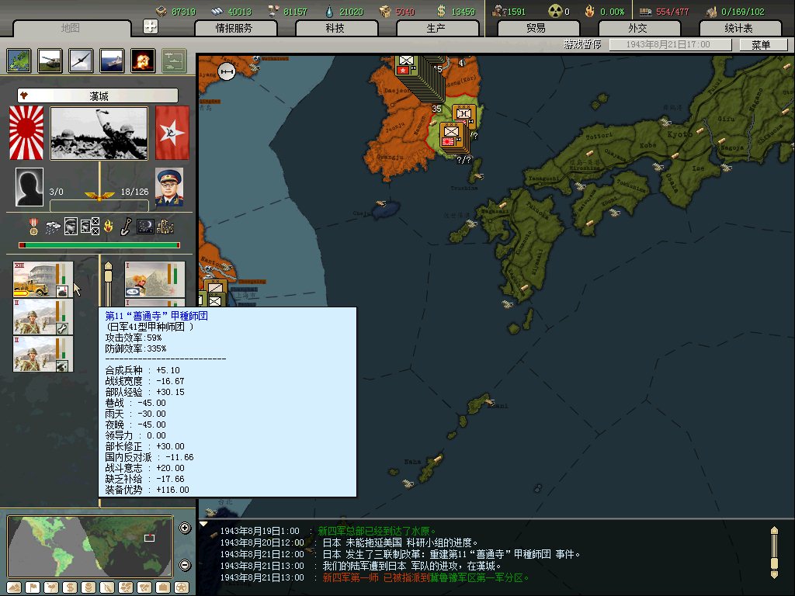This screenshot has width=795, height=596.
Task: Click the crossed-out leader traits icon
Action: click(x=90, y=227)
